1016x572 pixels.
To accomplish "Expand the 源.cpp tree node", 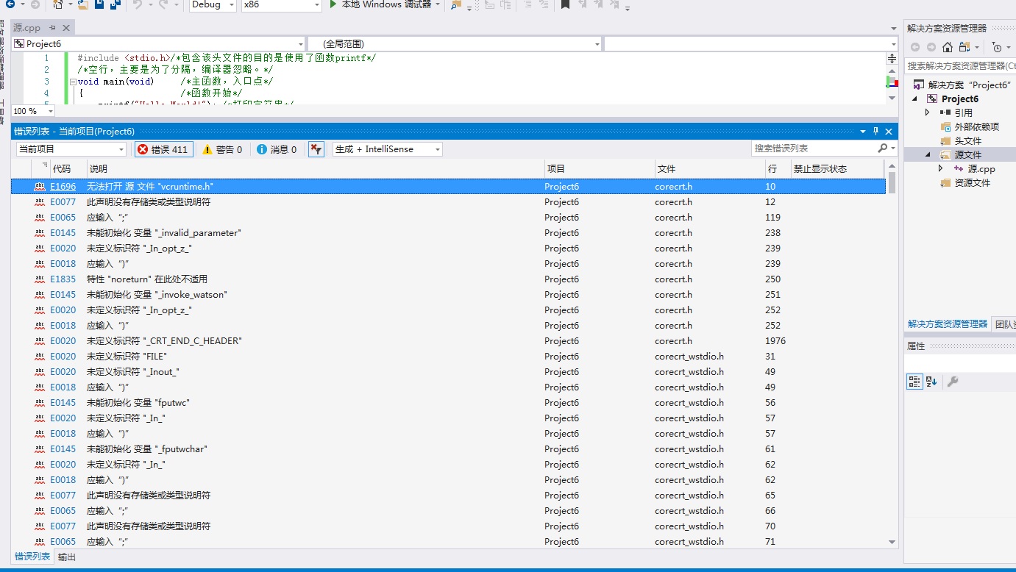I will pos(940,168).
